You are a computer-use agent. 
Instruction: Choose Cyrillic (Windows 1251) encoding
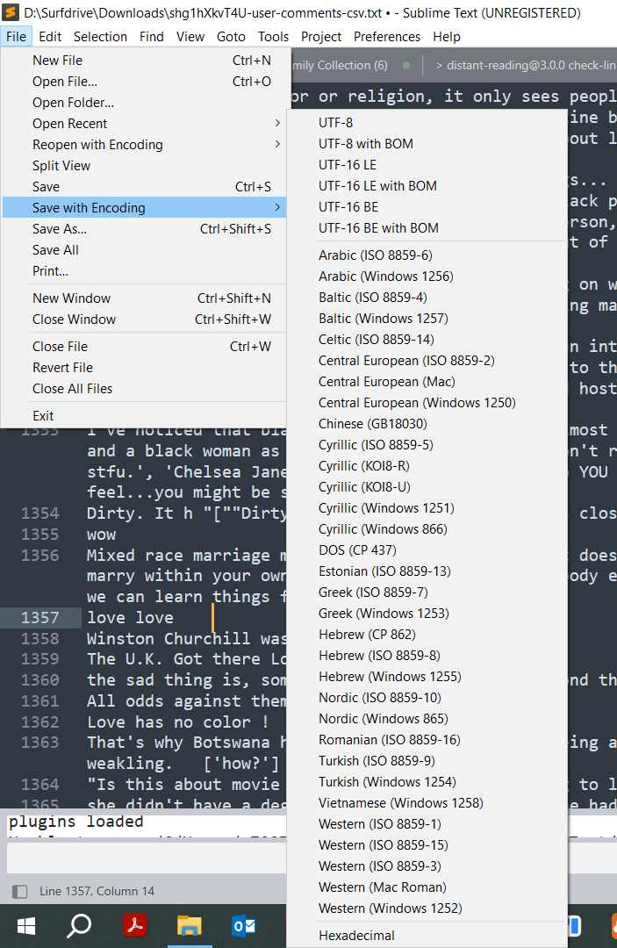[427, 508]
